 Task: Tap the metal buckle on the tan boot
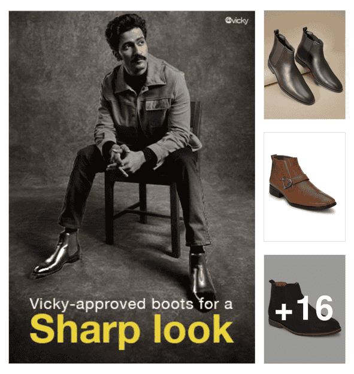tap(287, 184)
